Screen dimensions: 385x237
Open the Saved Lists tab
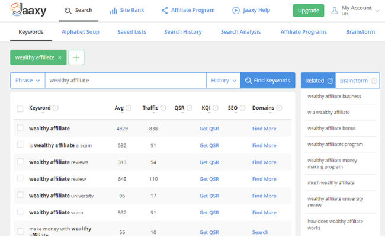tap(131, 32)
